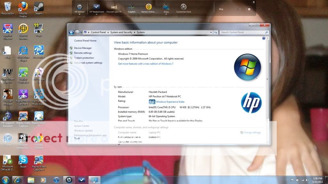Open the Replay Media Catcher 4 icon
The width and height of the screenshot is (328, 184).
click(x=23, y=97)
